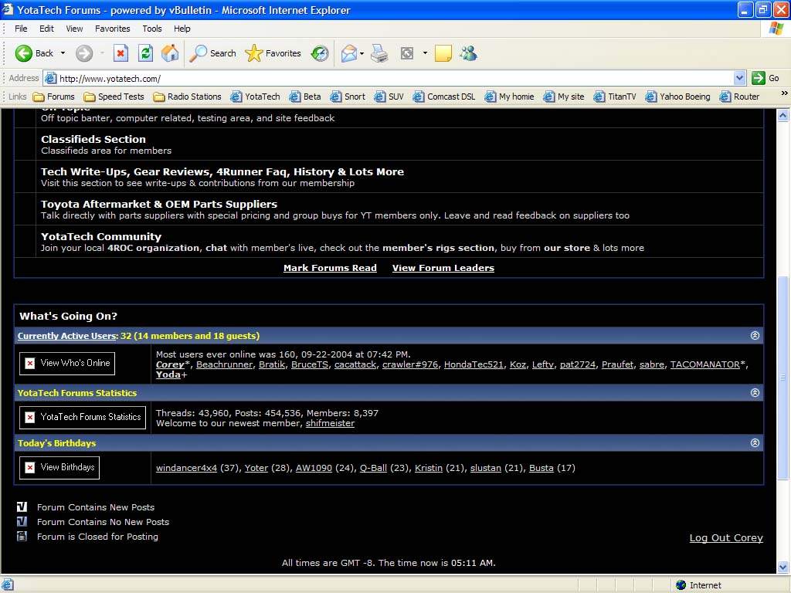Open the My homie bookmark
791x593 pixels.
coord(509,97)
